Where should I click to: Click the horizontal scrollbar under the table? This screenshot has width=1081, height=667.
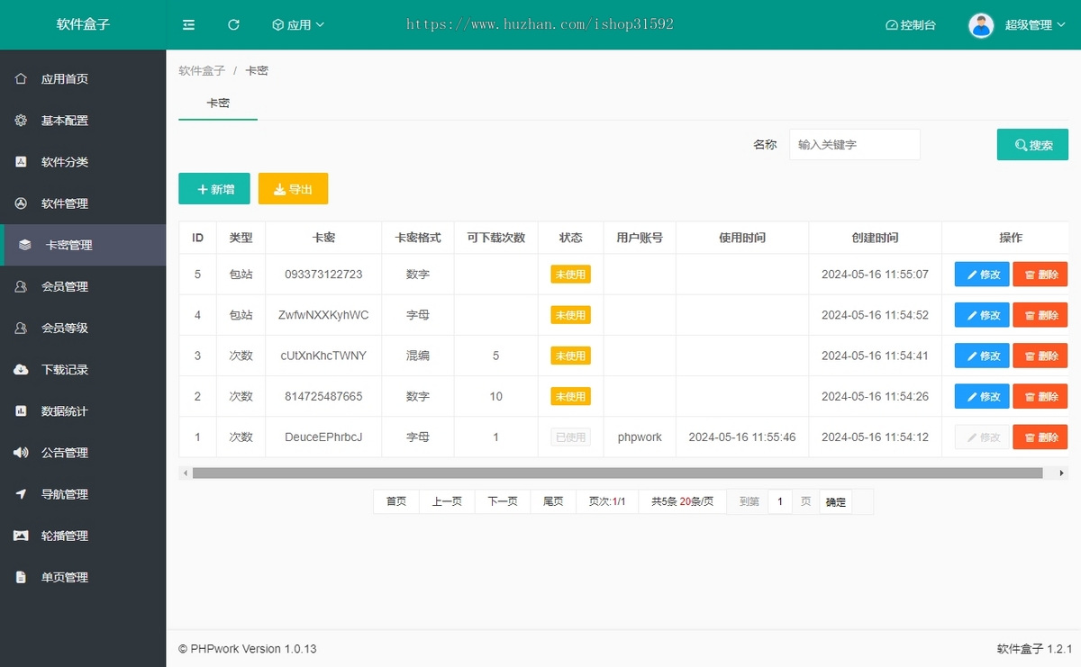click(x=616, y=473)
